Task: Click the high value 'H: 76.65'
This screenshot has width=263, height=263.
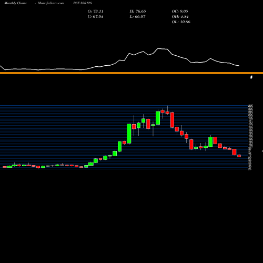Action: click(138, 12)
